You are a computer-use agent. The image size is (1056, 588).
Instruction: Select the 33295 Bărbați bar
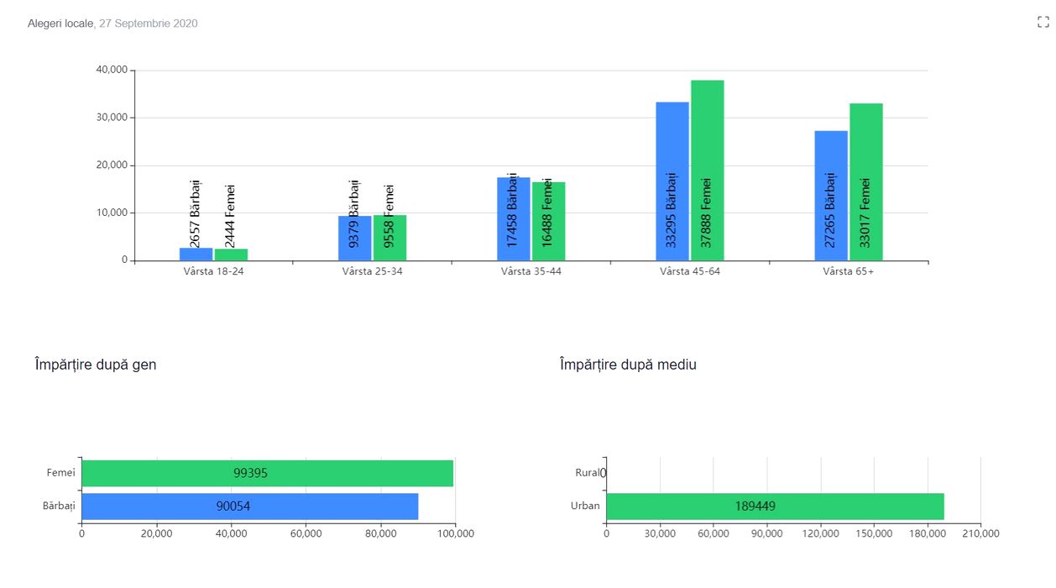[x=672, y=181]
